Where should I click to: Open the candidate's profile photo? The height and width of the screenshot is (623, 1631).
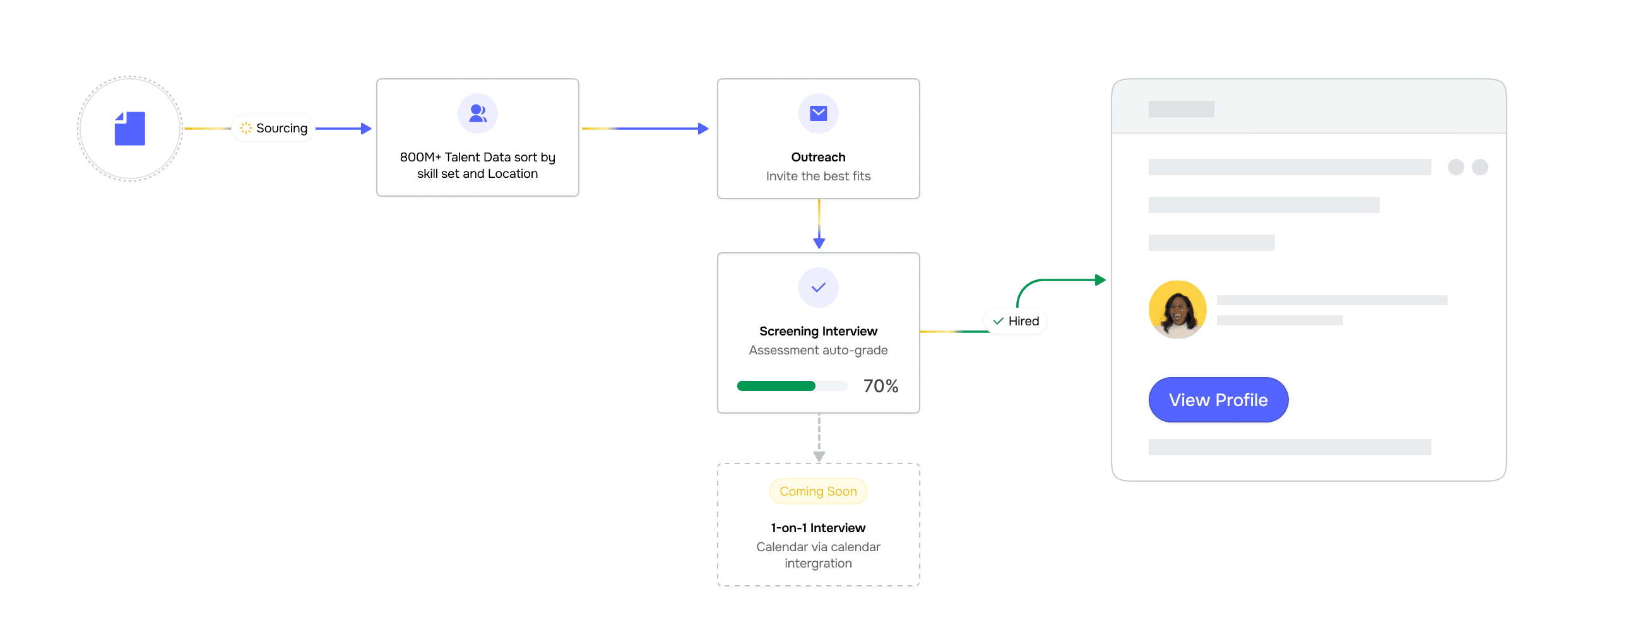1177,309
